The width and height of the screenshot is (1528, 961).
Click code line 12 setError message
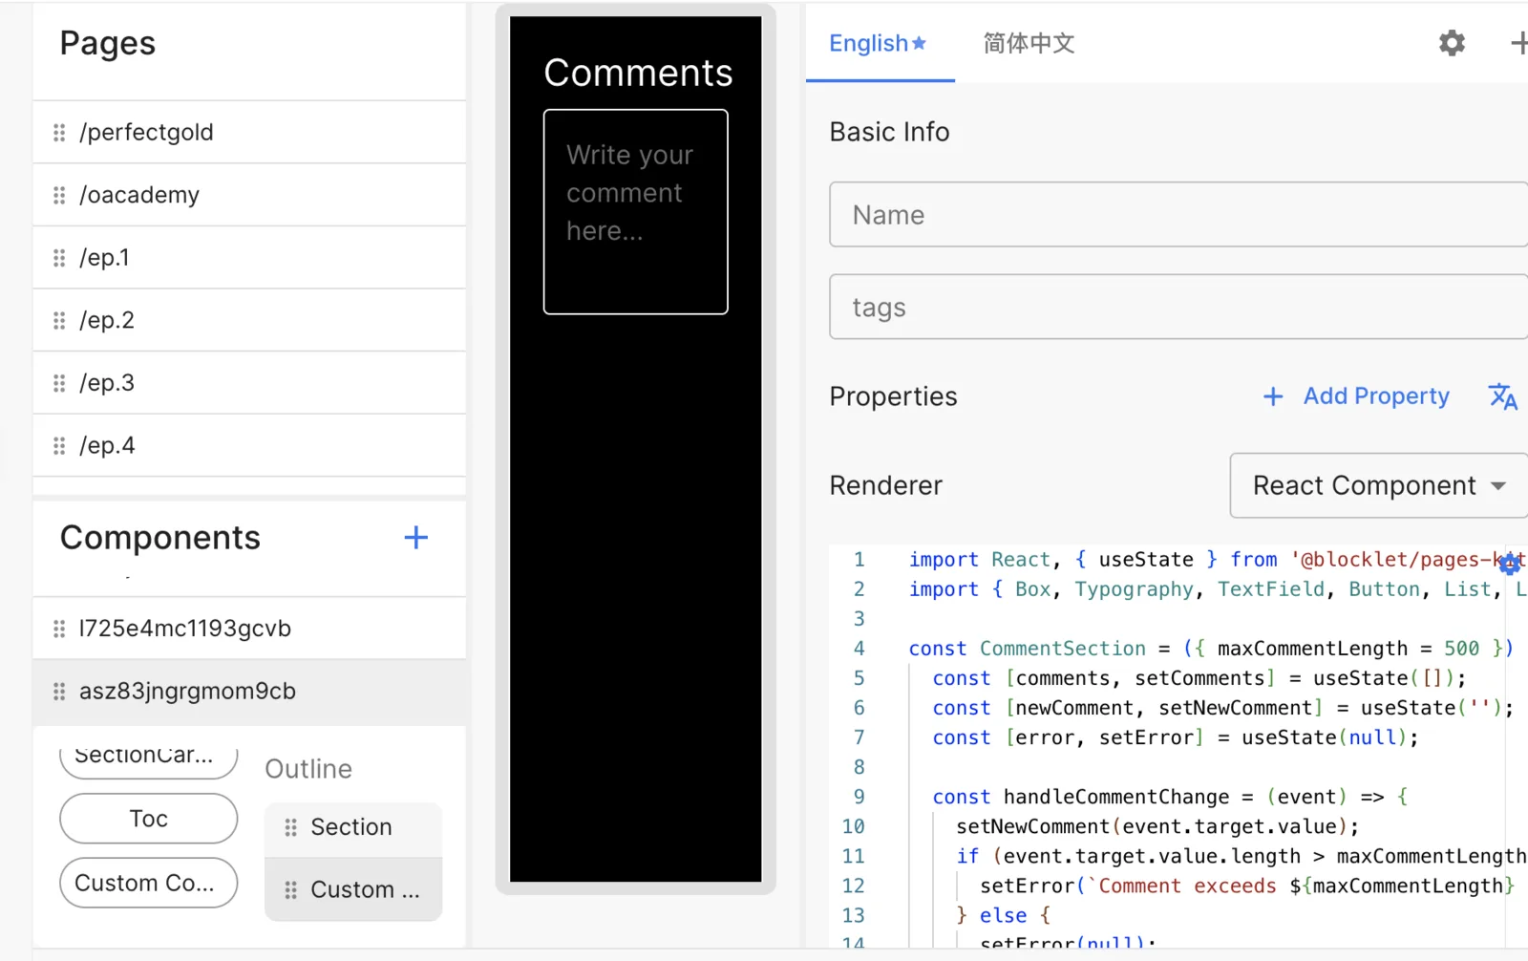tap(1247, 886)
